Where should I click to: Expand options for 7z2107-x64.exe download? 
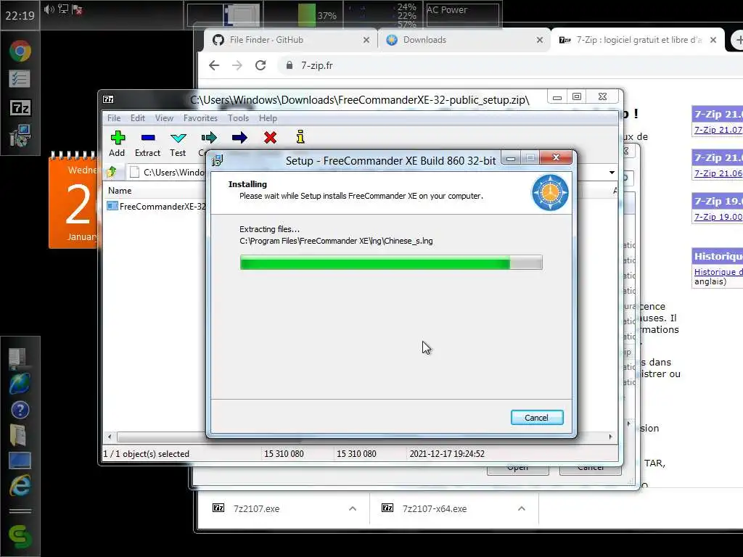tap(522, 508)
